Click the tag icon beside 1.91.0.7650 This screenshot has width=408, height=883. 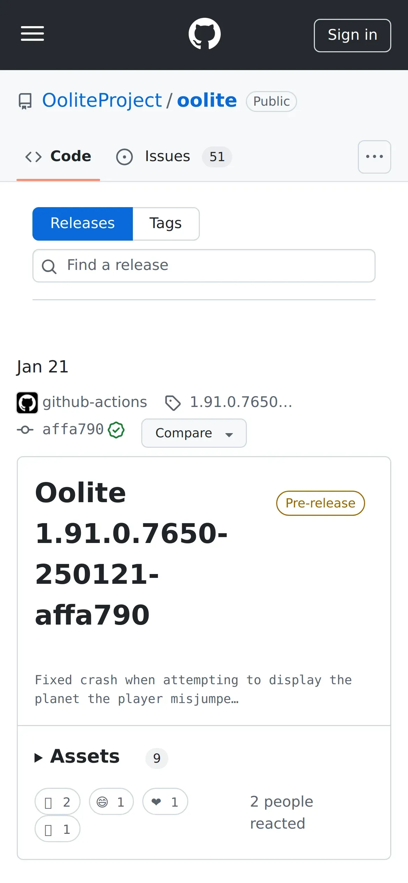pos(173,403)
